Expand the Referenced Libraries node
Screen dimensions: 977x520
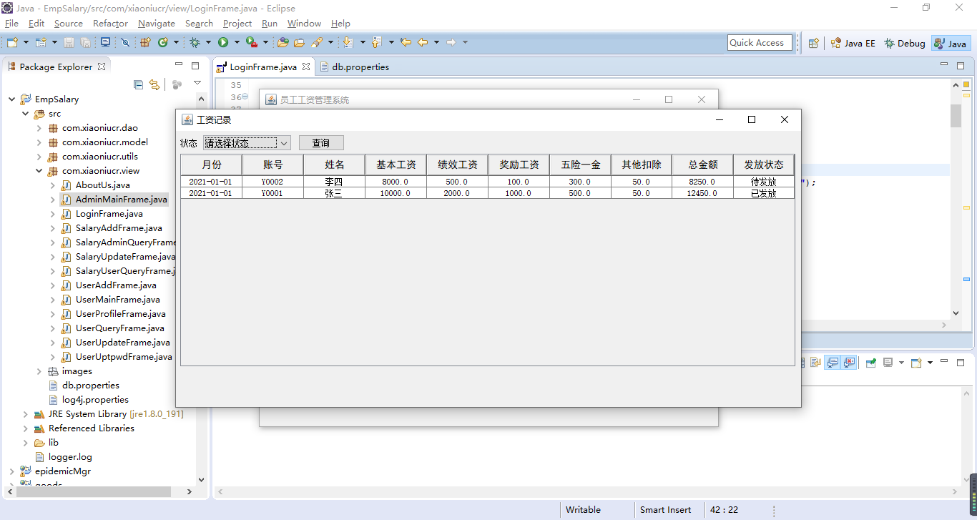tap(26, 428)
